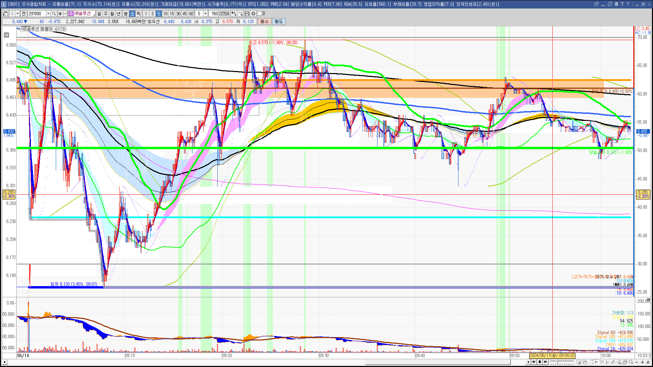This screenshot has height=367, width=653.
Task: Click the 매도 sell button
Action: click(279, 21)
